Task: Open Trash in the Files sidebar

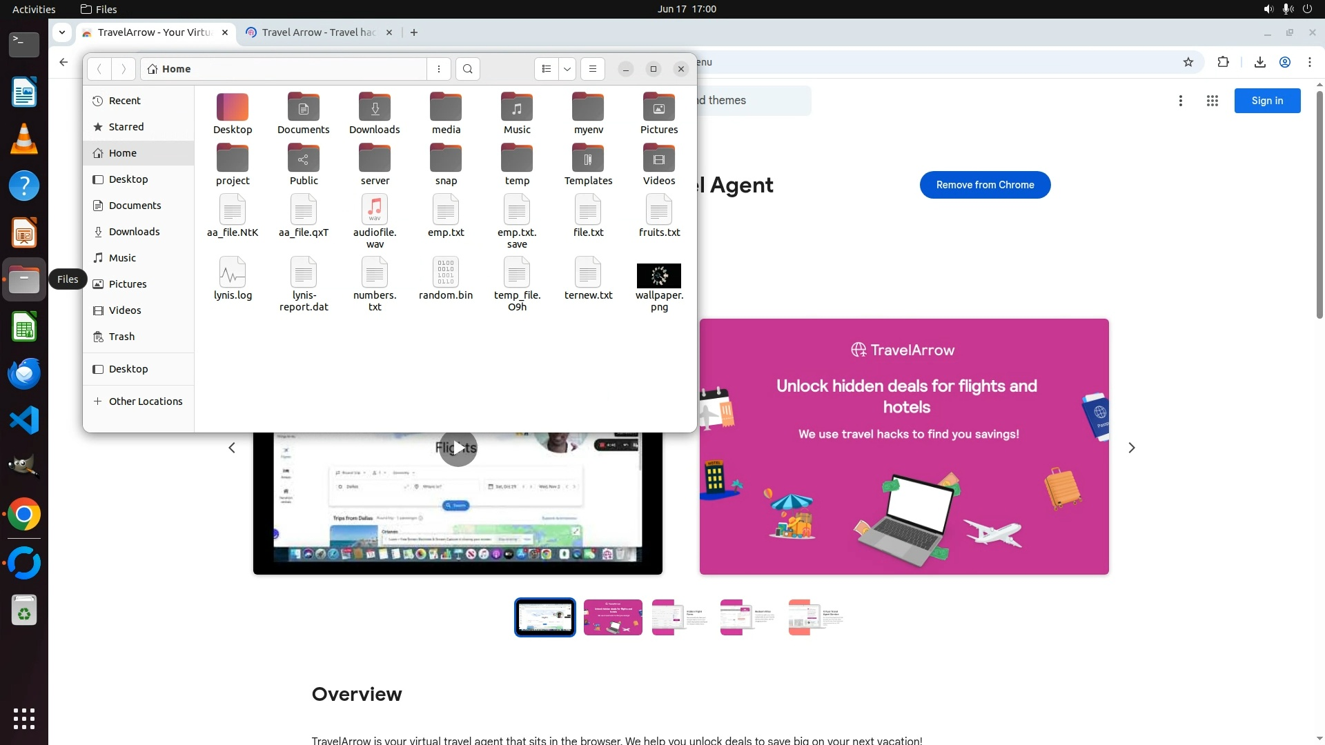Action: click(x=121, y=337)
